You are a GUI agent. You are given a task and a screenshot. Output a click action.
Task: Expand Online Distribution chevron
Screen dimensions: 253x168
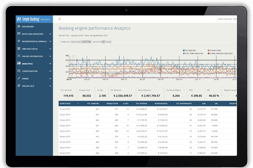(x=50, y=56)
